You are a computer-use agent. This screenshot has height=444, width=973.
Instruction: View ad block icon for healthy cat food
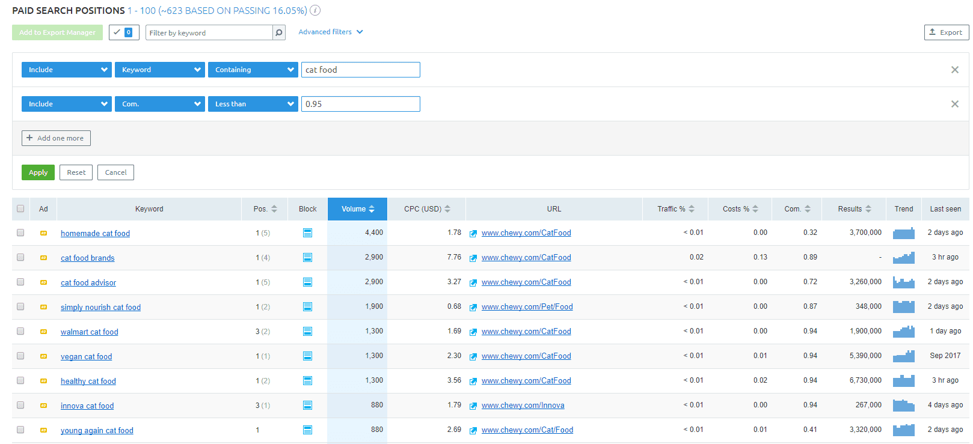pyautogui.click(x=307, y=380)
